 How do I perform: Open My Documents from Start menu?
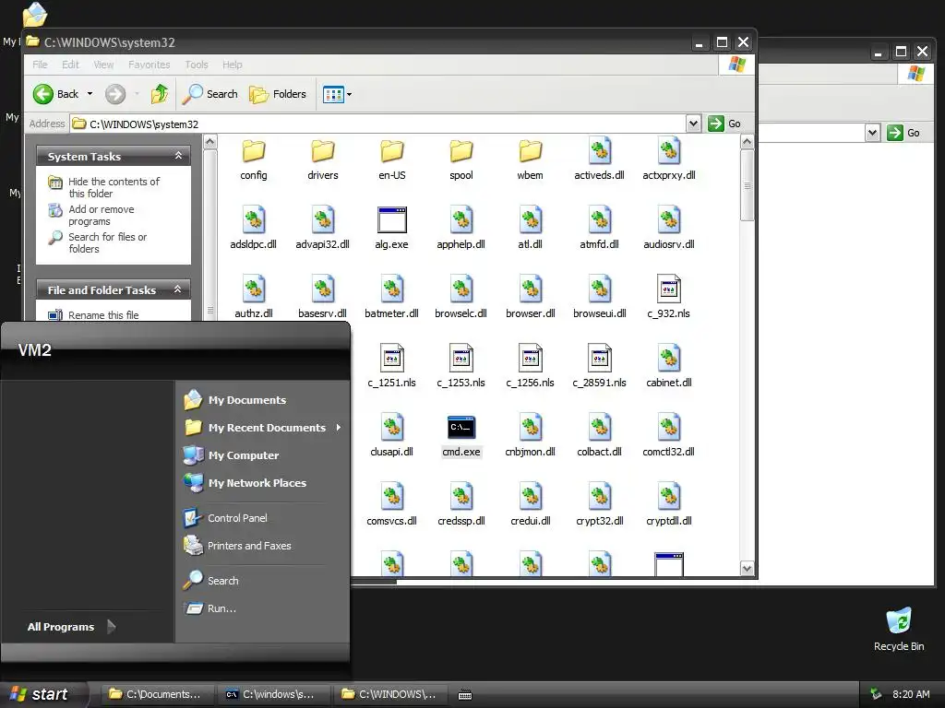[247, 400]
